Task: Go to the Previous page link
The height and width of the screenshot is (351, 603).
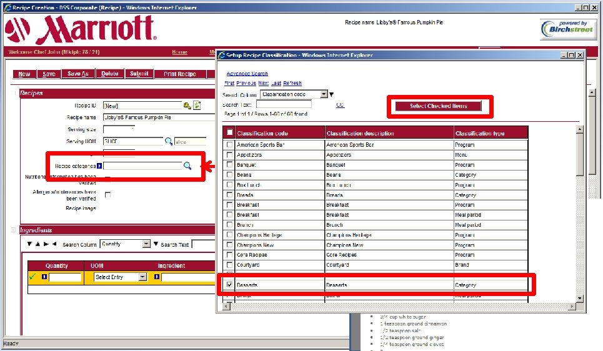Action: (246, 83)
